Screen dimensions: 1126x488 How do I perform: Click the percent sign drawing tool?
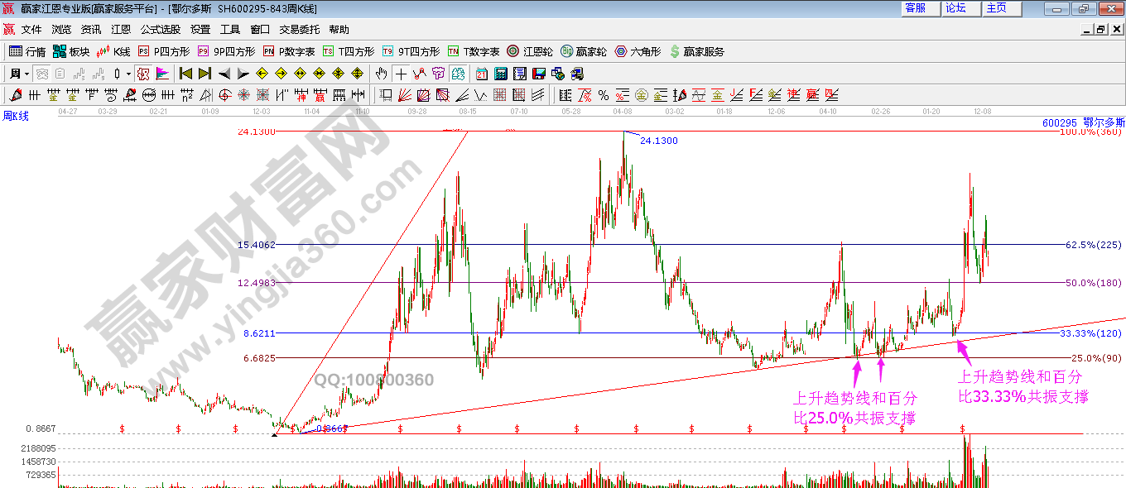pyautogui.click(x=604, y=95)
